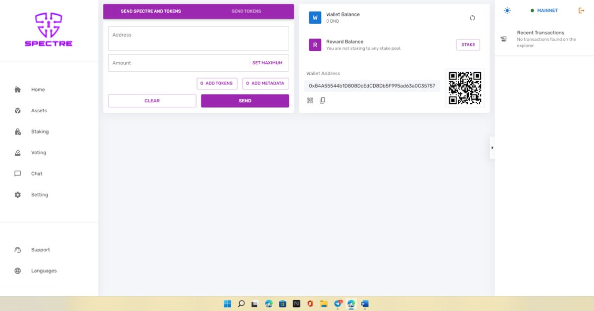Open Chat in the sidebar
Image resolution: width=594 pixels, height=311 pixels.
coord(37,174)
